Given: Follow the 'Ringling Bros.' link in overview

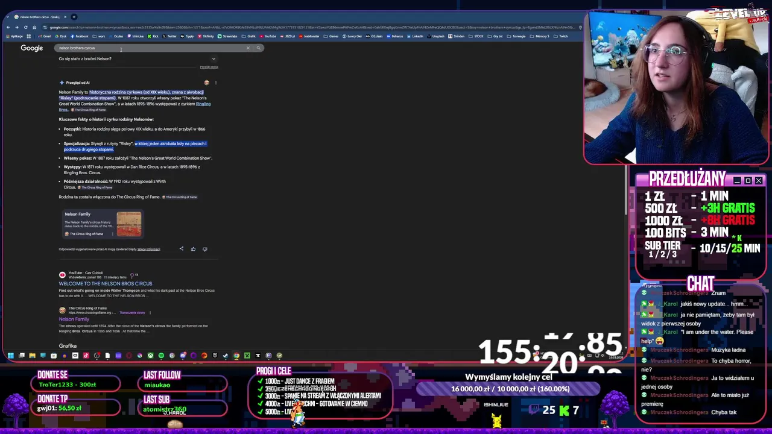Looking at the screenshot, I should click(203, 104).
